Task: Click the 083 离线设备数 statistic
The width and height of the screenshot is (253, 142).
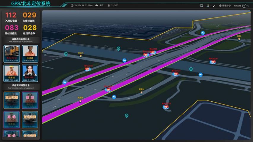Action: point(11,30)
